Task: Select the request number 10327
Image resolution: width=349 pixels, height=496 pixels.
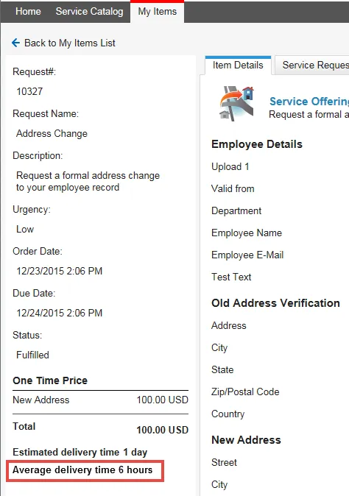Action: 29,91
